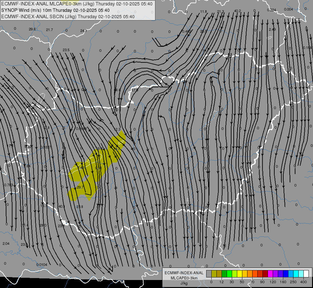Viewport: 313px width, 288px height.
Task: Click the legend tick label 400
Action: [x=303, y=282]
